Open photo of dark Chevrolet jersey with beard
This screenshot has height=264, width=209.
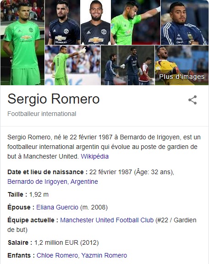(x=62, y=22)
